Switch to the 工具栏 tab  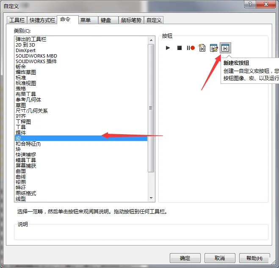pos(17,20)
